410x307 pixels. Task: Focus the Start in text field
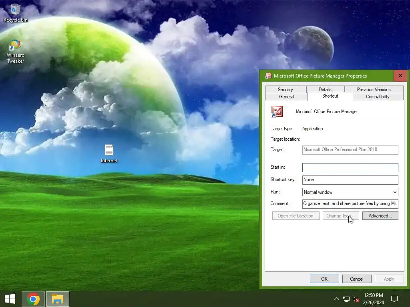350,167
